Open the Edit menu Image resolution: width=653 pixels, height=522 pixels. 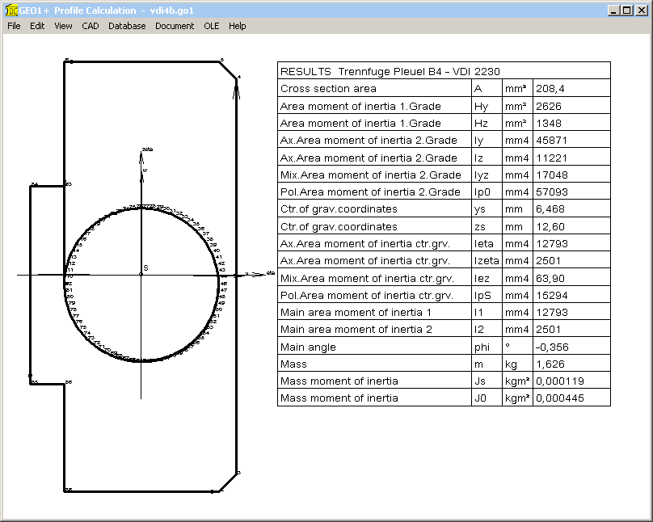tap(37, 26)
